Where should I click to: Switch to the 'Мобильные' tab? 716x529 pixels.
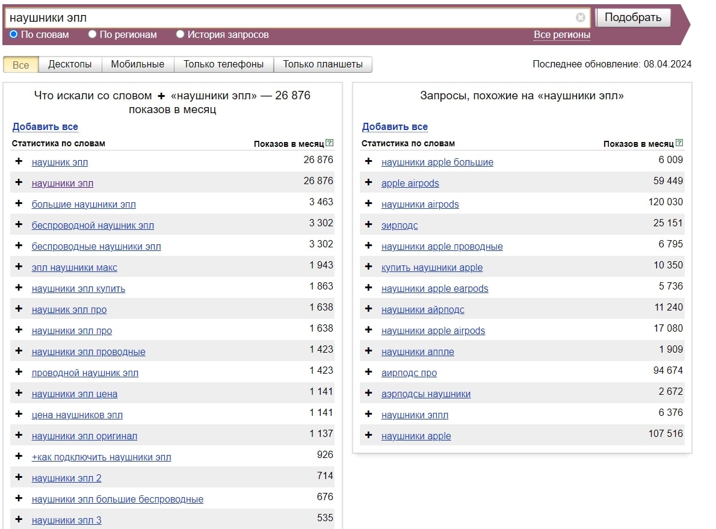coord(137,64)
